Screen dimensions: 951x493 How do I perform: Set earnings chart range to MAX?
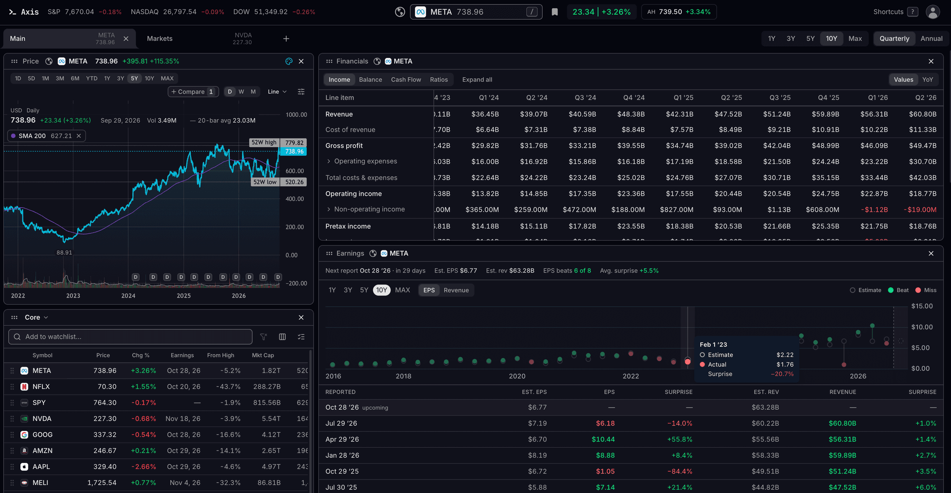[402, 290]
